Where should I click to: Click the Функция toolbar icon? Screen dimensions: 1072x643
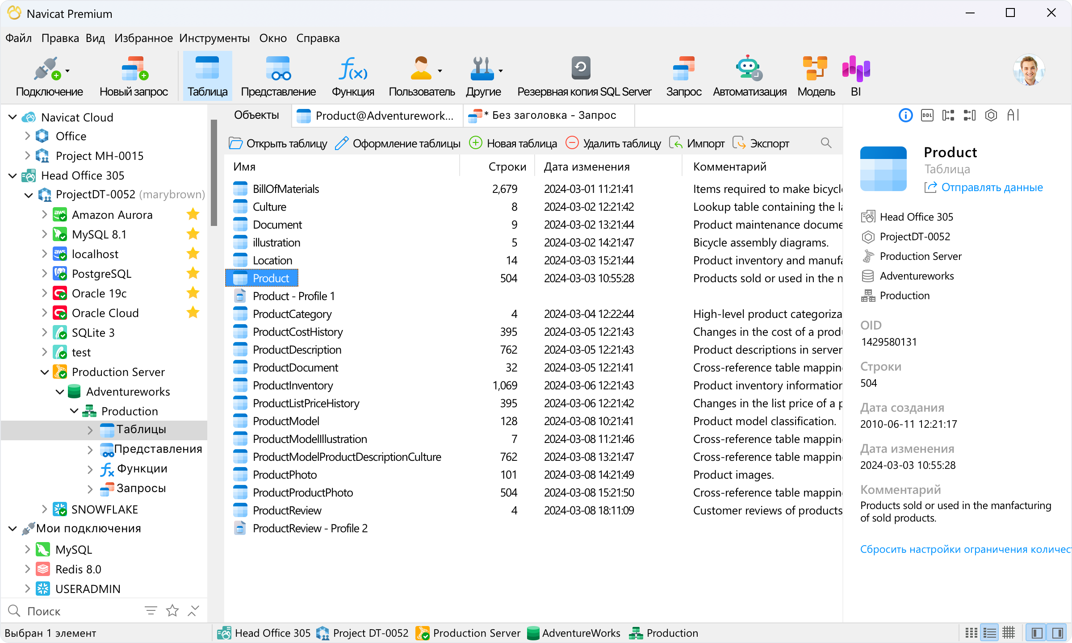(353, 76)
